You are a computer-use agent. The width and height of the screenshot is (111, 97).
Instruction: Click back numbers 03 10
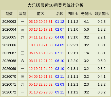(60, 69)
